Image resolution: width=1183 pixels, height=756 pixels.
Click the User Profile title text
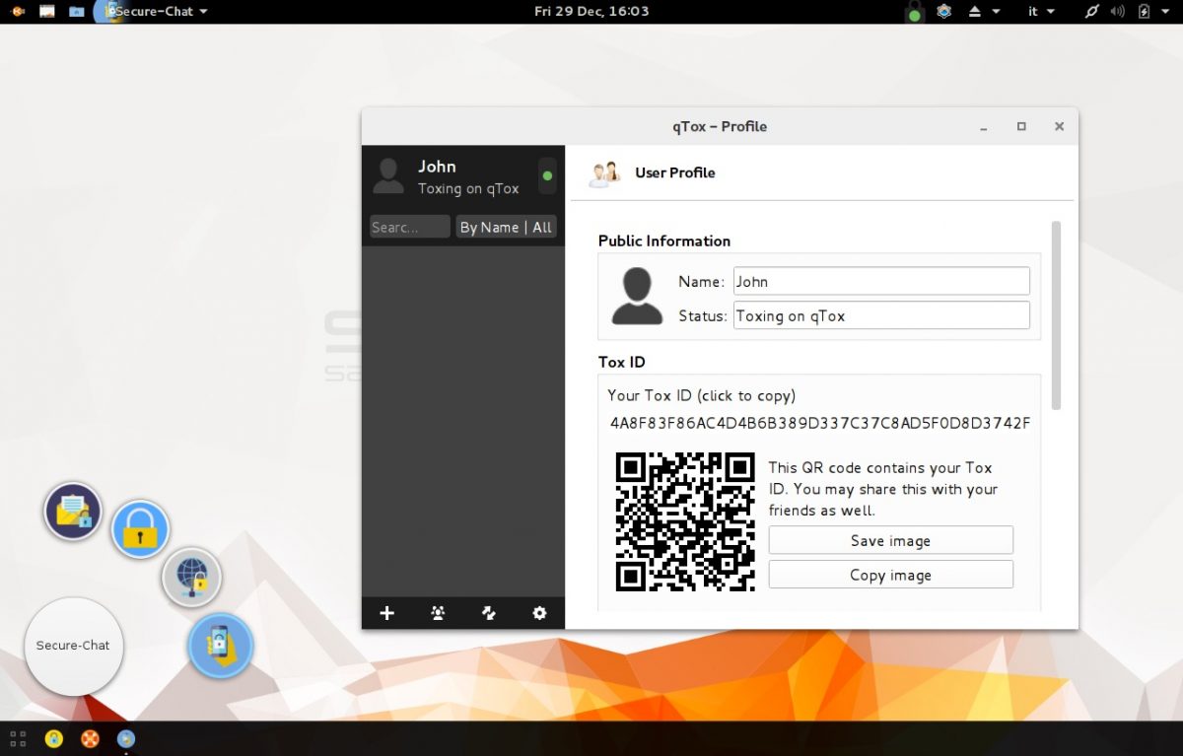coord(675,172)
